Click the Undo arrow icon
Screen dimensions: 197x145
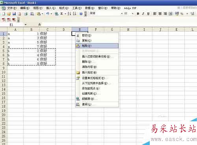tap(48, 14)
